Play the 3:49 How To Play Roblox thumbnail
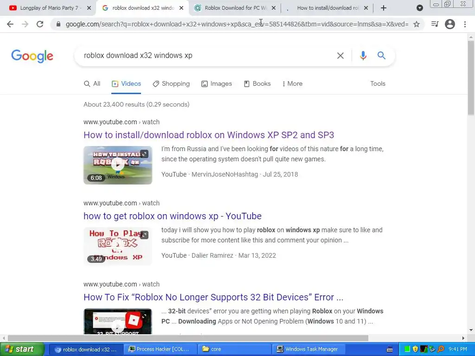Image resolution: width=475 pixels, height=356 pixels. point(118,247)
